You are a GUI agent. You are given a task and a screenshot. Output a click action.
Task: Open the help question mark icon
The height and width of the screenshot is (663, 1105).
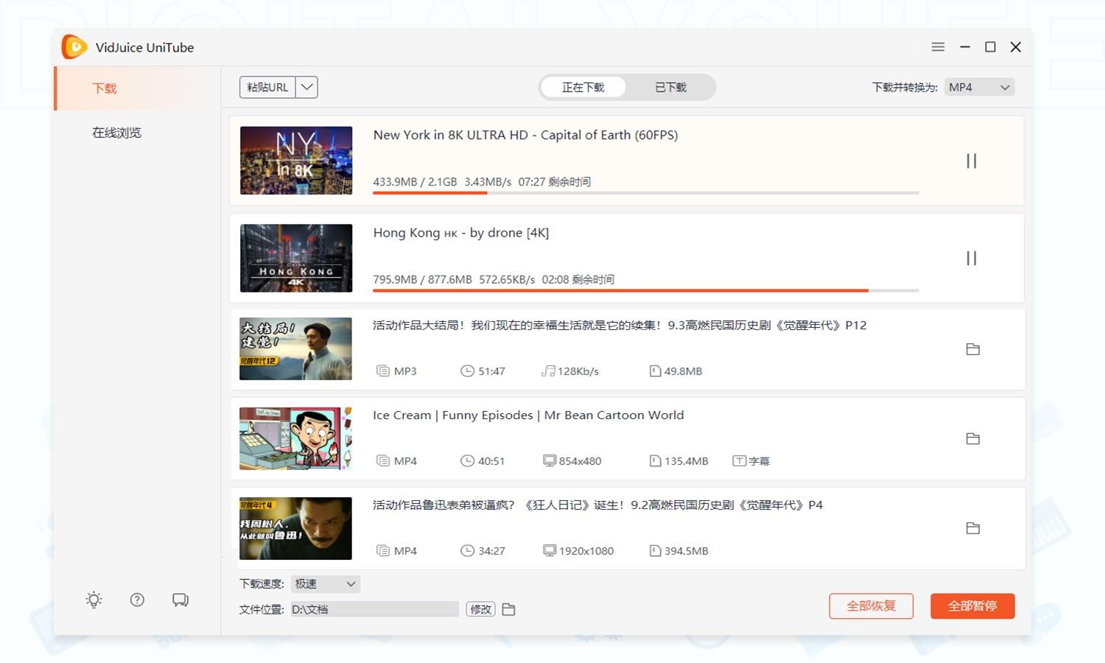tap(137, 600)
